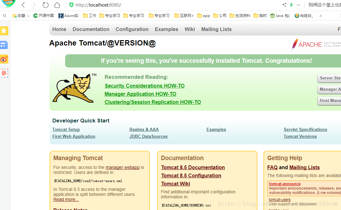Open the 生活资料 bookmark folder
This screenshot has width=341, height=210.
click(240, 16)
